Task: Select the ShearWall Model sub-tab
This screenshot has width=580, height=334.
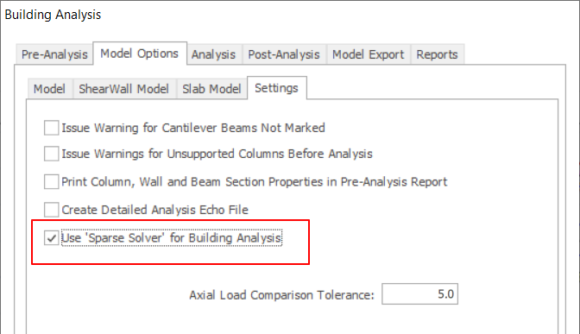Action: [x=124, y=89]
